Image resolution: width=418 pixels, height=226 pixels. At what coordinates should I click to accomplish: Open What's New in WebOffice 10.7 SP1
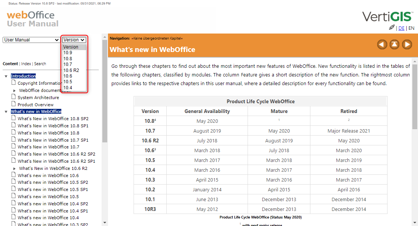pyautogui.click(x=53, y=140)
